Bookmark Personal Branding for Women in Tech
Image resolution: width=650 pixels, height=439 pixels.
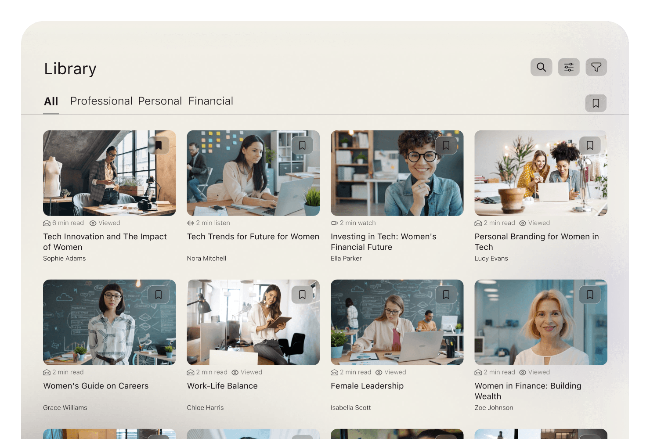coord(590,145)
